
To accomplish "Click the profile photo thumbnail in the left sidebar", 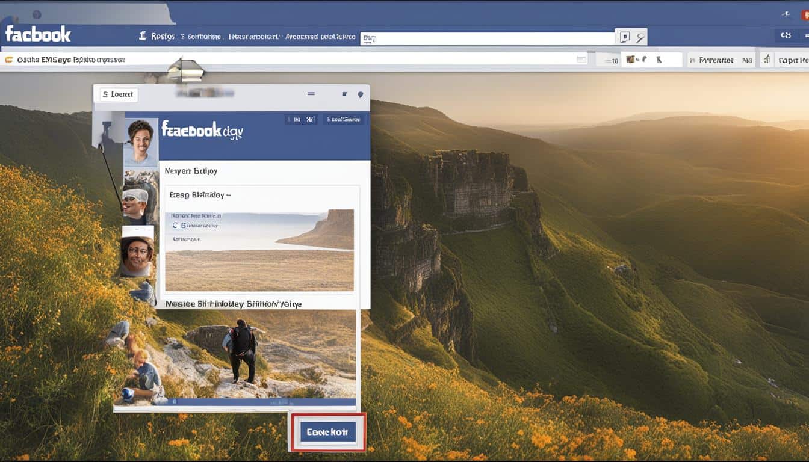I will pos(140,137).
